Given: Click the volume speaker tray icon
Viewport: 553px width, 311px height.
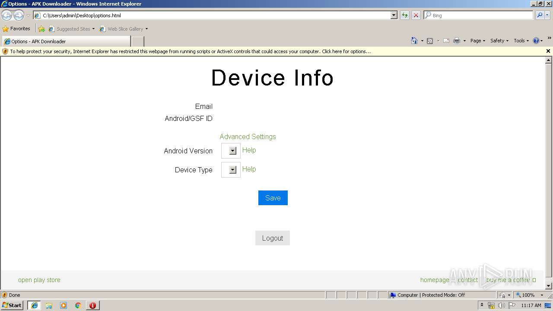Looking at the screenshot, I should tap(501, 305).
